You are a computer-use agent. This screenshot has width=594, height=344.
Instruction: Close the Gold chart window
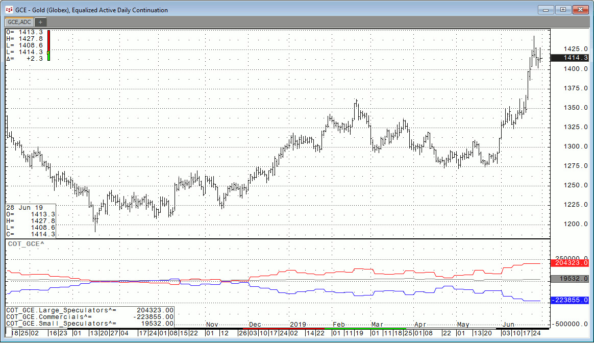580,9
